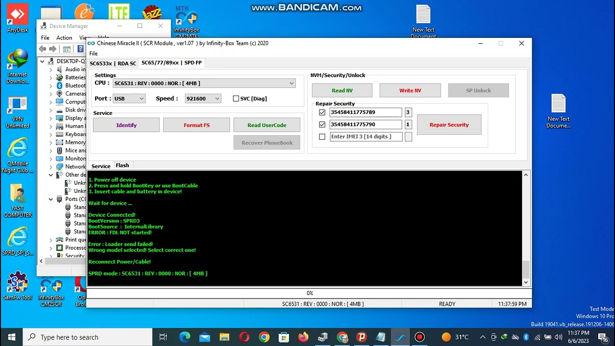Click the Device Manager horizontal scrollbar
The height and width of the screenshot is (346, 615).
click(61, 261)
